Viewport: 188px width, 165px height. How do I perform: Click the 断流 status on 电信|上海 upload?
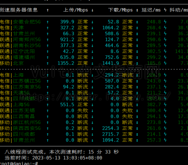pyautogui.click(x=83, y=75)
